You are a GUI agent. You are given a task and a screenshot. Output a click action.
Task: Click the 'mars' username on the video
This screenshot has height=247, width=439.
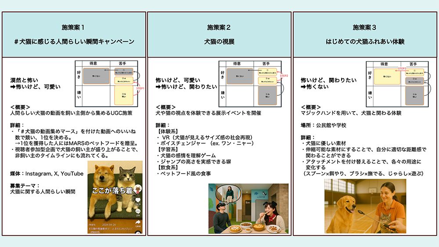(92, 225)
